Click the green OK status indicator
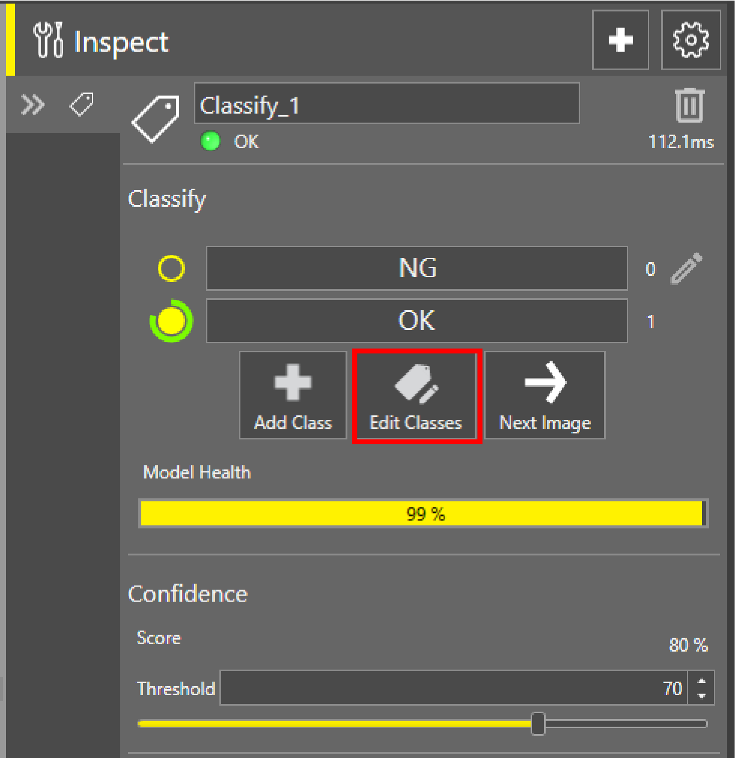This screenshot has height=758, width=735. (210, 141)
